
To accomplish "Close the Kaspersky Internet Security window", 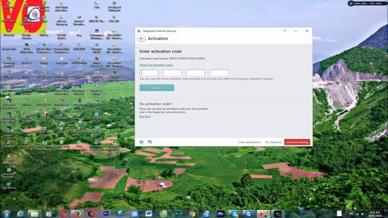I will point(307,31).
